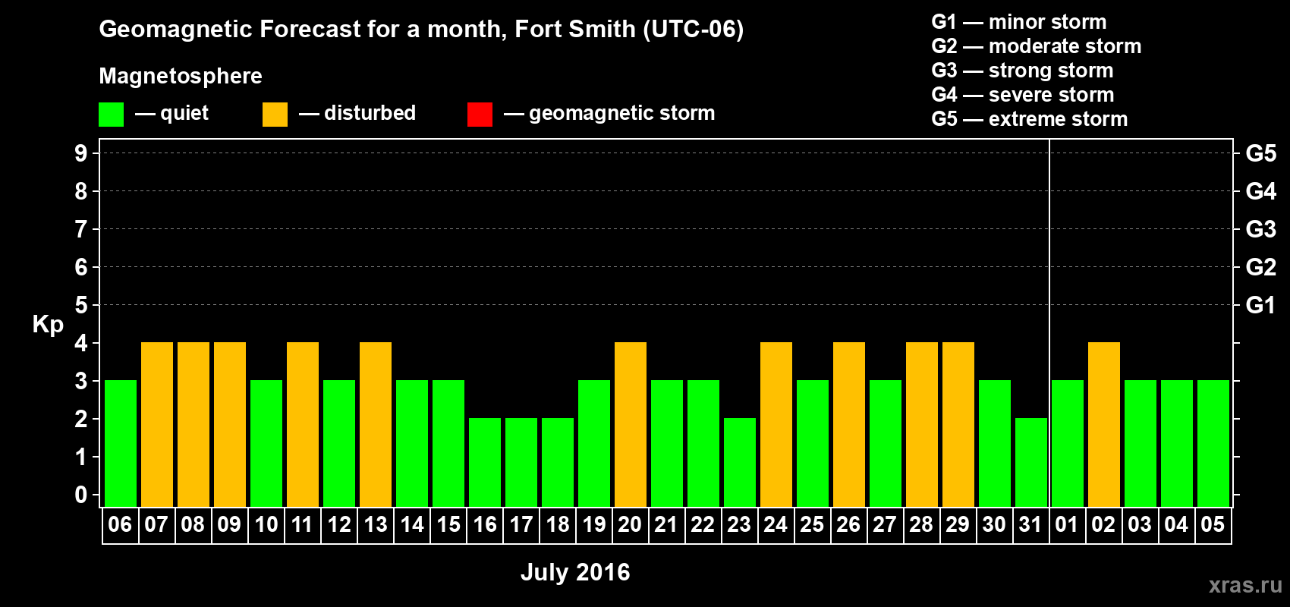Click the date label 15
Image resolution: width=1290 pixels, height=607 pixels.
point(448,524)
